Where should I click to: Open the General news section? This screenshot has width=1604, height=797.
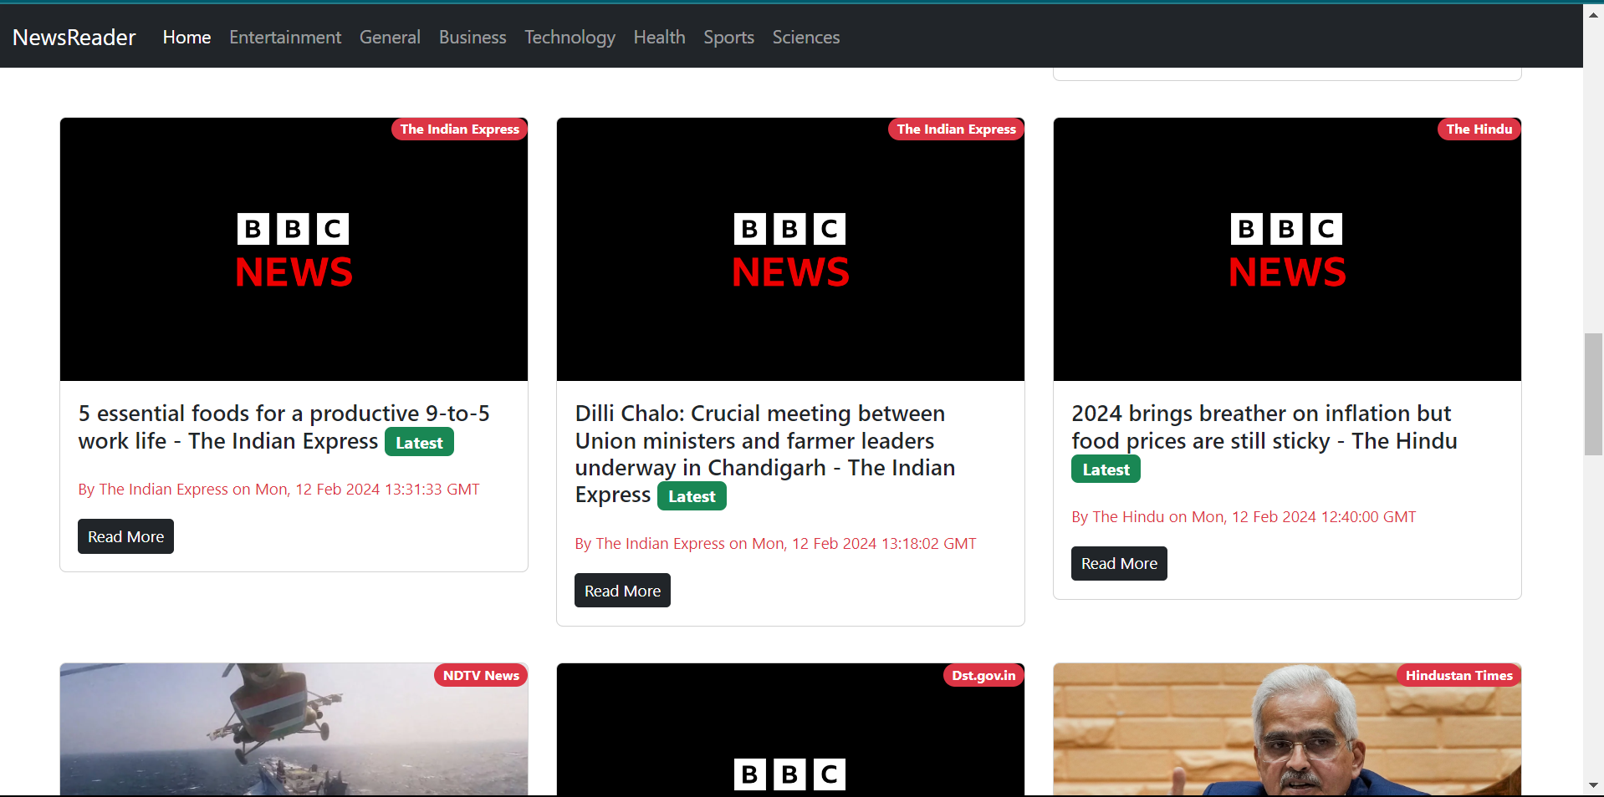click(x=390, y=37)
